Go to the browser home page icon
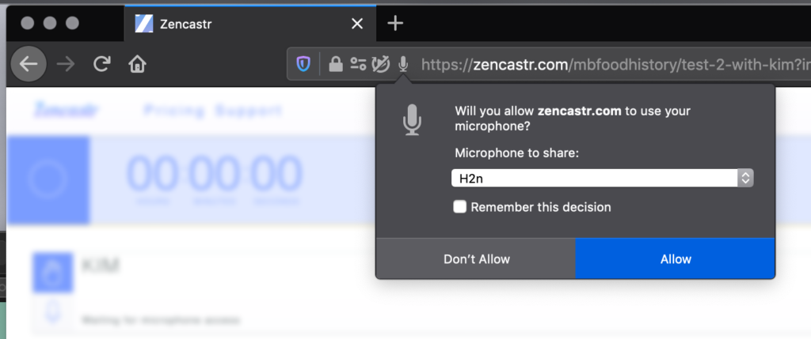 138,64
